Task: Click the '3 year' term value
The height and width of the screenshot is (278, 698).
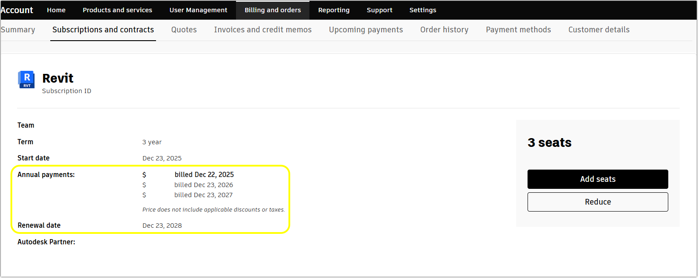Action: click(x=152, y=142)
